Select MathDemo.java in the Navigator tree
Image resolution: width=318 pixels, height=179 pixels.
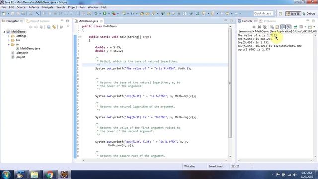[x=30, y=48]
